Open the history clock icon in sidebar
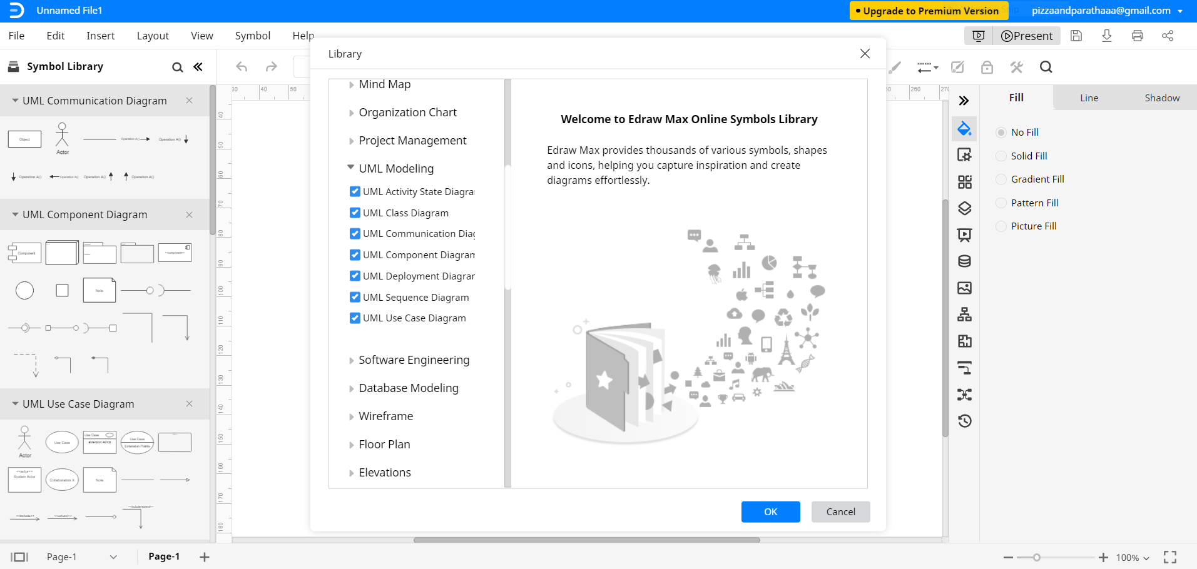Screen dimensions: 1197x569 pos(964,421)
